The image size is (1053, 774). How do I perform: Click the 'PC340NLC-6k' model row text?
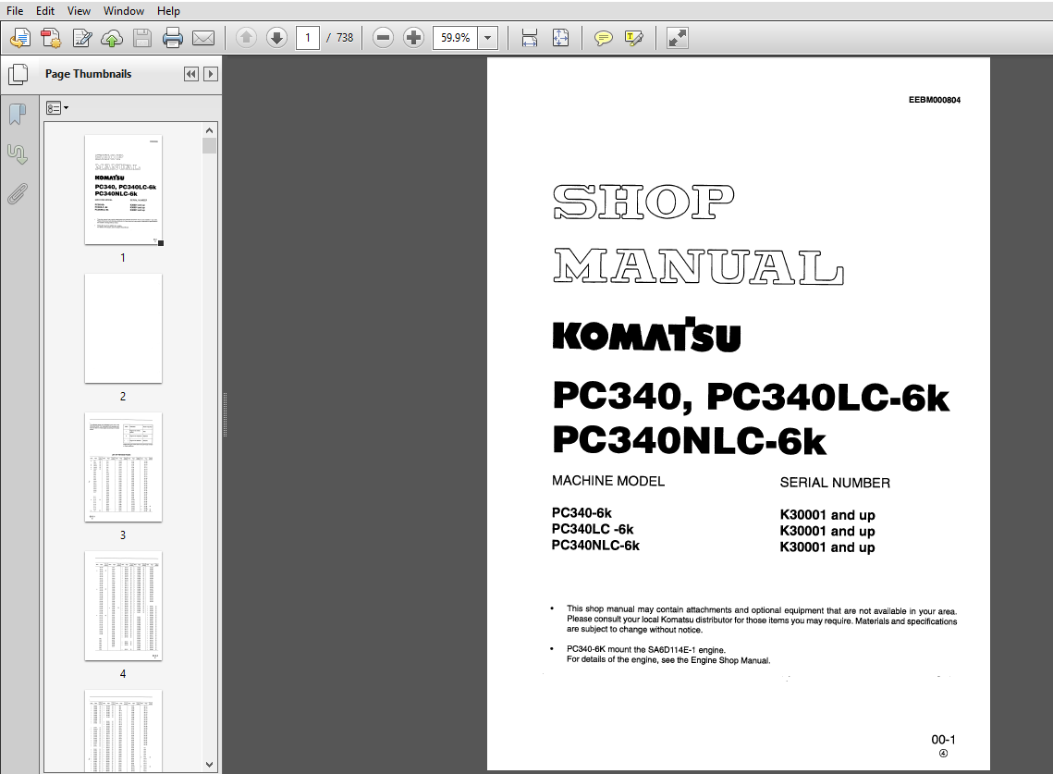click(x=595, y=546)
